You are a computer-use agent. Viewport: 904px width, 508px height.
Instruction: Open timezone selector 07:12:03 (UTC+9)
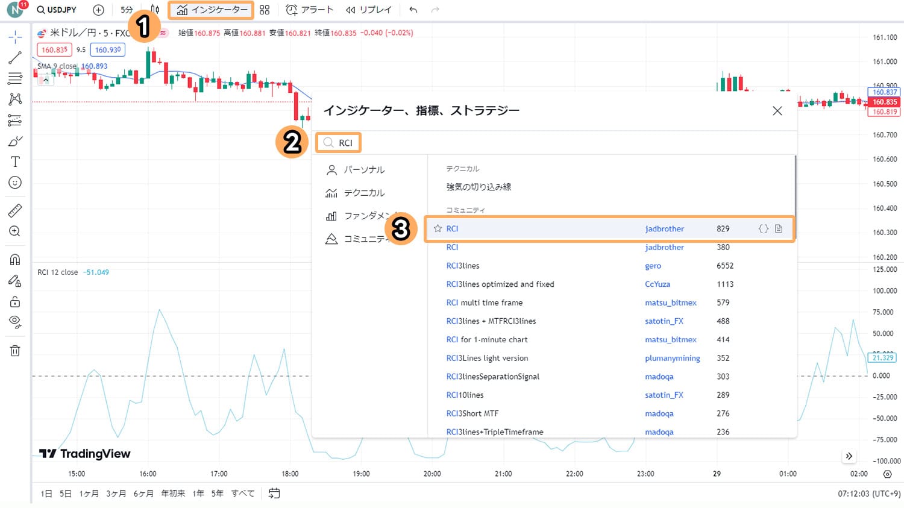pyautogui.click(x=869, y=494)
